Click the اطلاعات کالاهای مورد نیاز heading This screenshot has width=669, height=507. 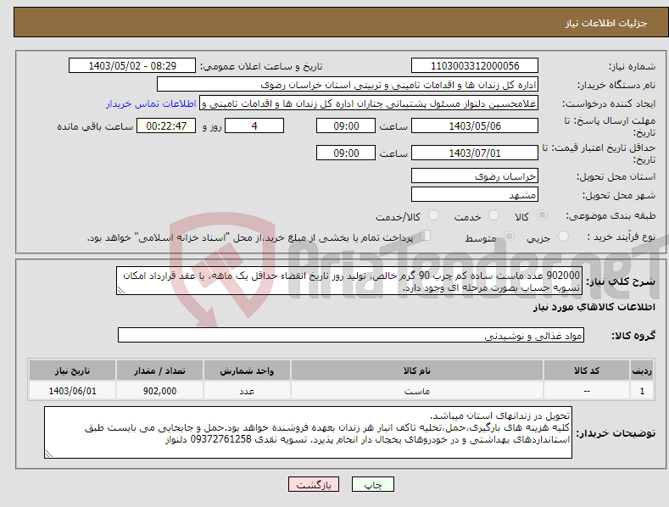point(594,307)
